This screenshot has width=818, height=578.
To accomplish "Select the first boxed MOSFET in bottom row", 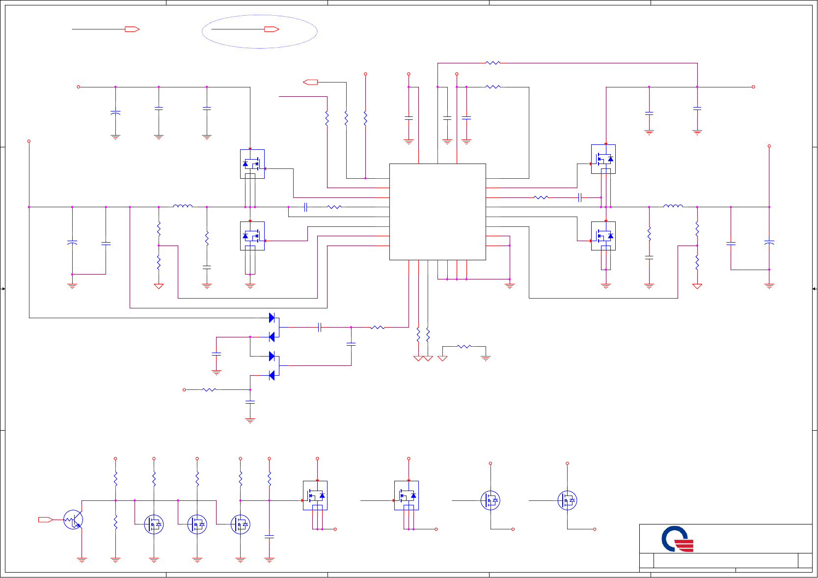I will [315, 495].
